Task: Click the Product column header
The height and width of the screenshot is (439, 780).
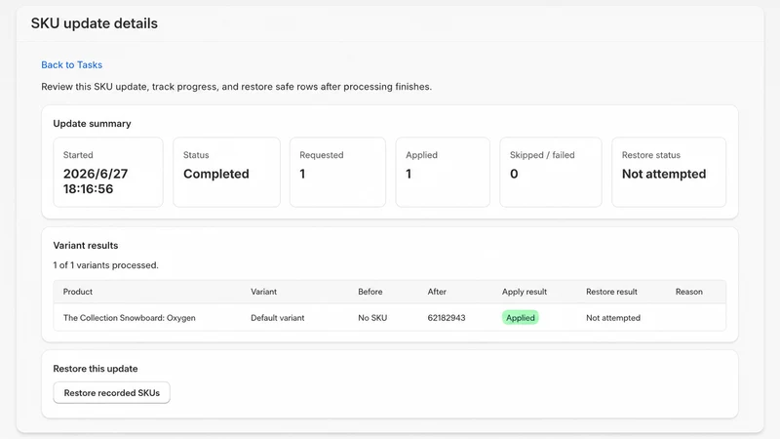Action: 78,292
